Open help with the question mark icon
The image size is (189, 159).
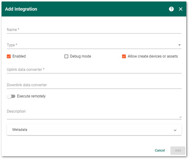171,9
